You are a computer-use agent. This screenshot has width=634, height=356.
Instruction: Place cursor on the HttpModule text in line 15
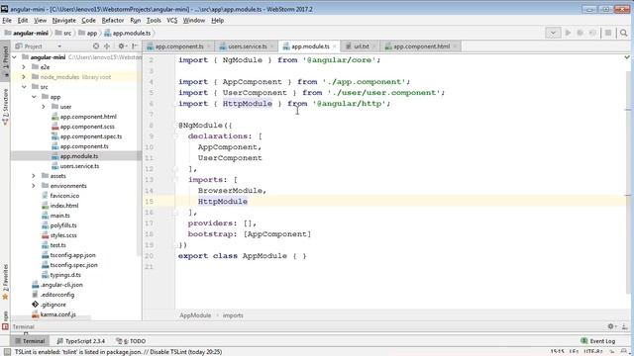pyautogui.click(x=222, y=202)
